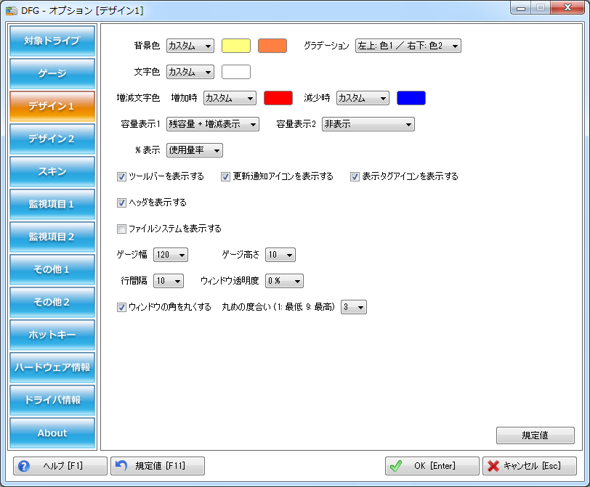Image resolution: width=590 pixels, height=487 pixels.
Task: Expand the 容量表示1 dropdown
Action: coord(212,124)
